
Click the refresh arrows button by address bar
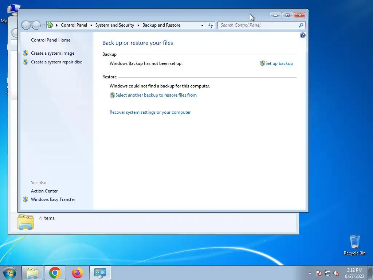[211, 25]
